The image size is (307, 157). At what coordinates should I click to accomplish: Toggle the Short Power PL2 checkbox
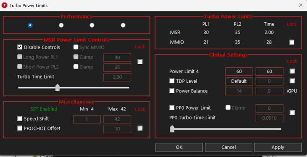(20, 67)
